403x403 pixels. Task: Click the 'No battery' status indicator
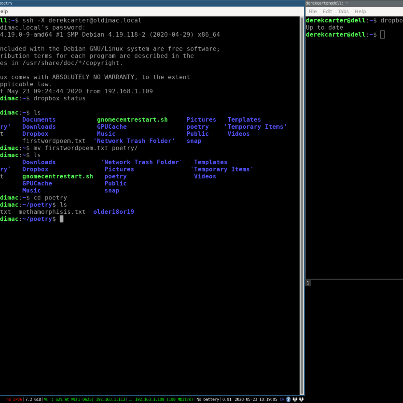[208, 399]
